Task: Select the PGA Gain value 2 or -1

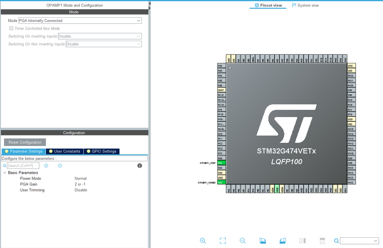Action: (80, 184)
